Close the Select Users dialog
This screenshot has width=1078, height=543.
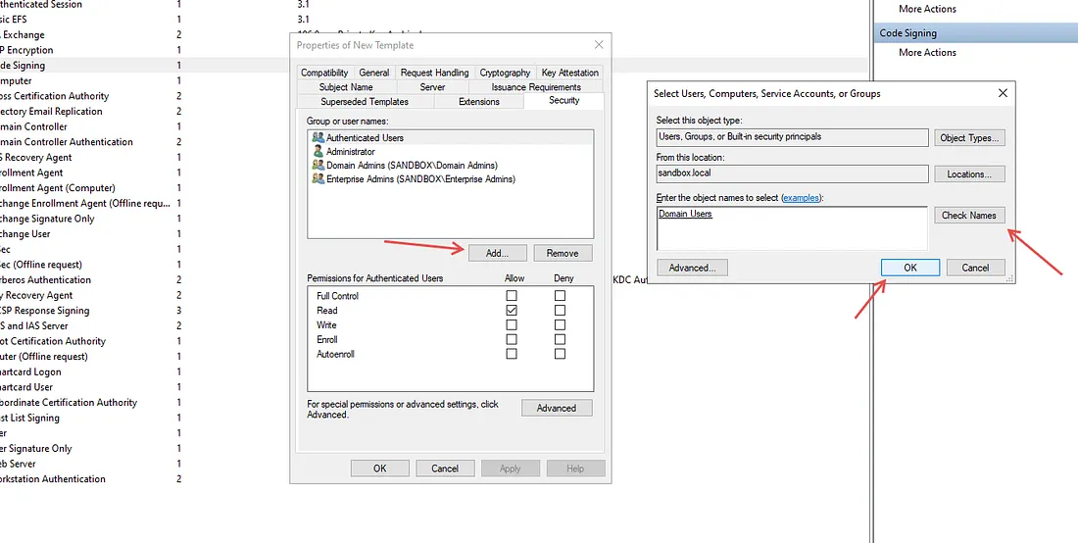coord(1002,93)
